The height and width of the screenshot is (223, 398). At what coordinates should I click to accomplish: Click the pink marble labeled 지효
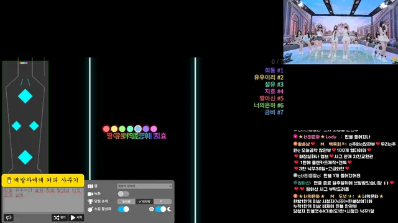tap(154, 129)
